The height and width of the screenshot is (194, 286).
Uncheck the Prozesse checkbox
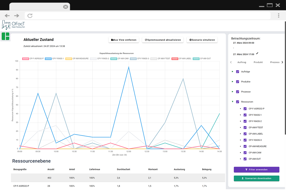(237, 92)
